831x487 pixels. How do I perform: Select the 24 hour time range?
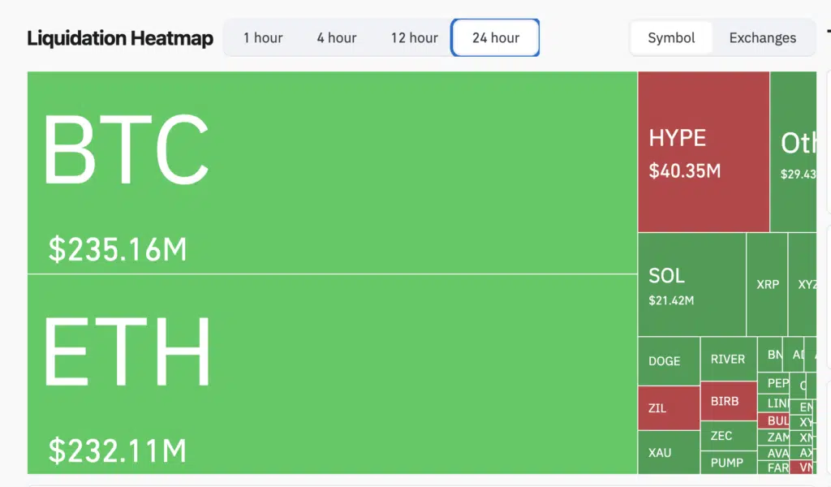click(495, 37)
